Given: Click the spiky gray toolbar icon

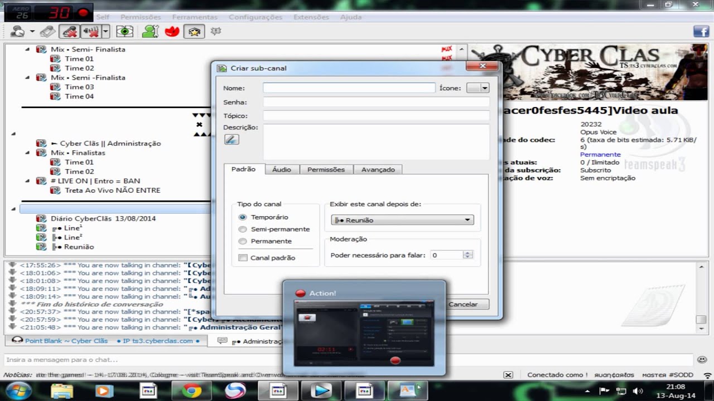Looking at the screenshot, I should tap(216, 31).
